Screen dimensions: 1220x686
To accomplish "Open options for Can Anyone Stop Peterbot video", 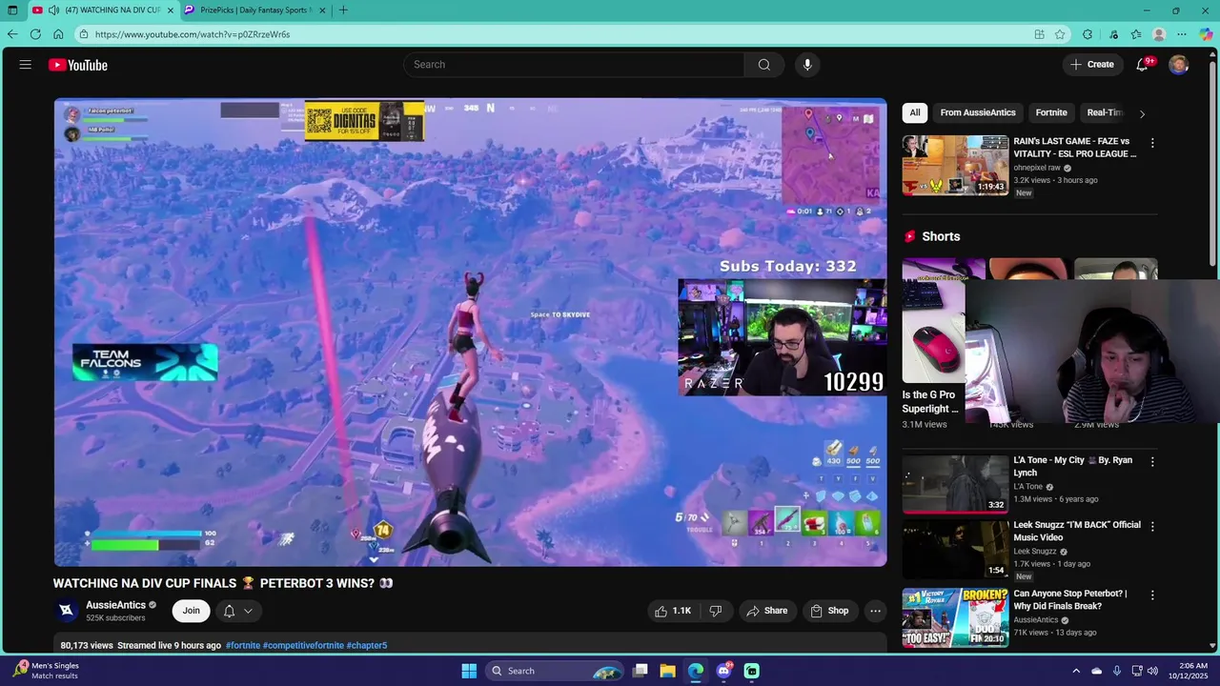I will [x=1152, y=595].
